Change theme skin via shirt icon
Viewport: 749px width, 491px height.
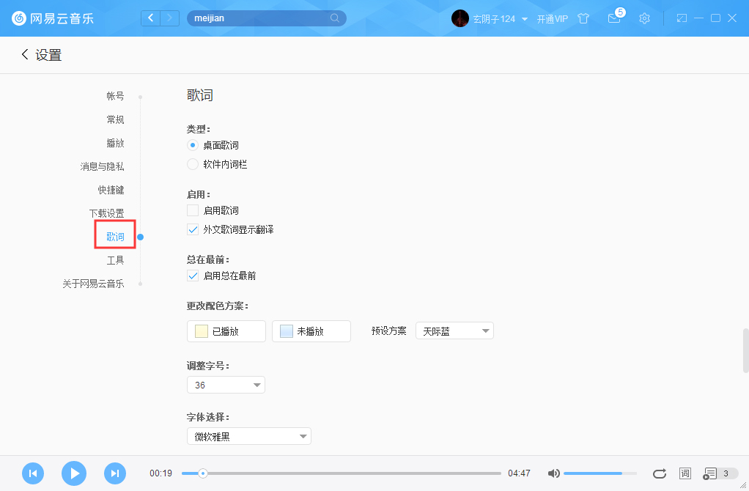(583, 18)
